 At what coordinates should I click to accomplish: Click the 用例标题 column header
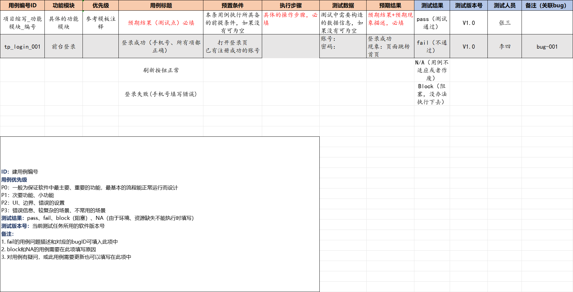[x=161, y=5]
